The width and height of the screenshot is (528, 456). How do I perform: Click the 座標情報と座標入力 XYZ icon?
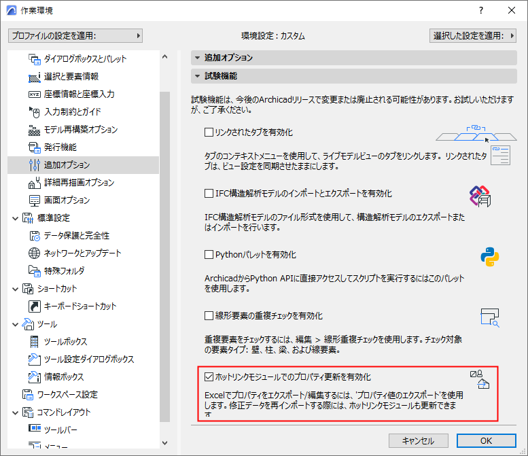click(x=35, y=94)
